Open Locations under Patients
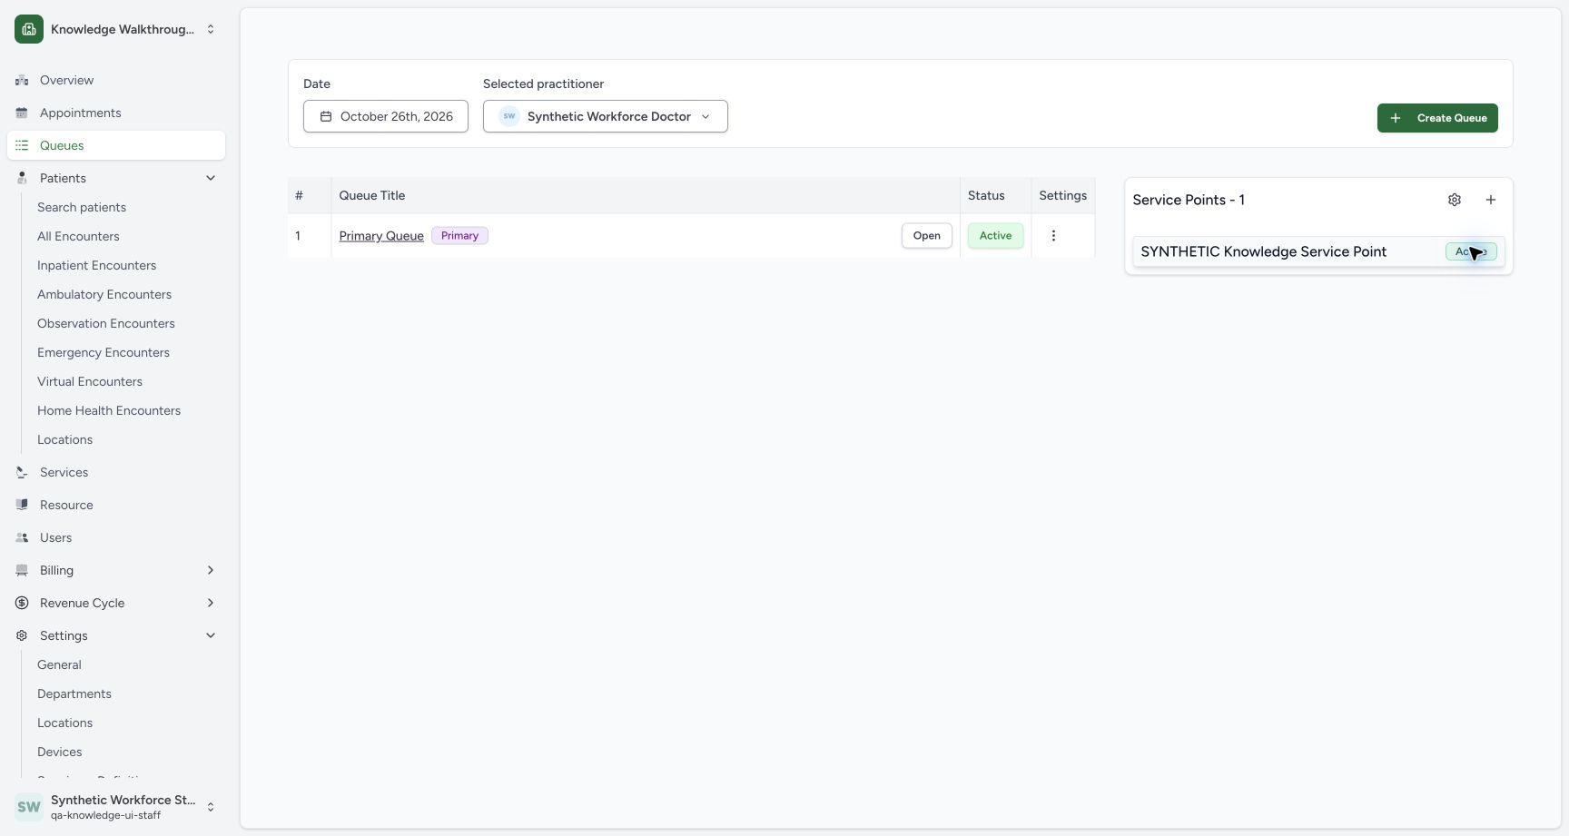The height and width of the screenshot is (836, 1569). click(64, 439)
